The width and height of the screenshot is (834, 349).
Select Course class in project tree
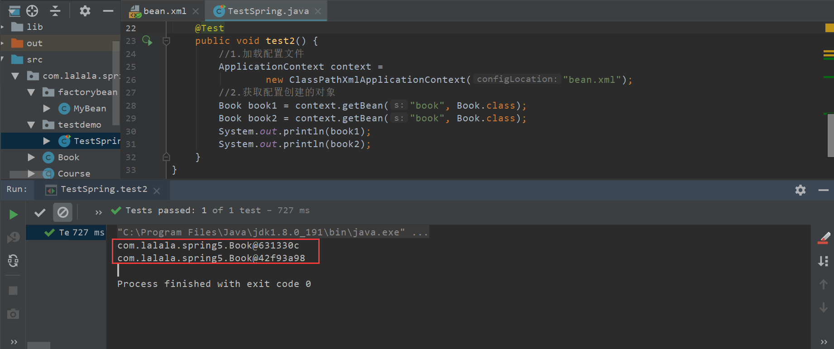pyautogui.click(x=74, y=173)
